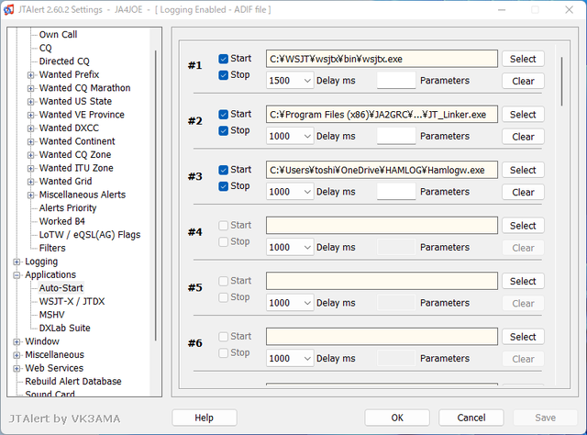Expand the Logging tree section
Image resolution: width=587 pixels, height=435 pixels.
[x=17, y=262]
